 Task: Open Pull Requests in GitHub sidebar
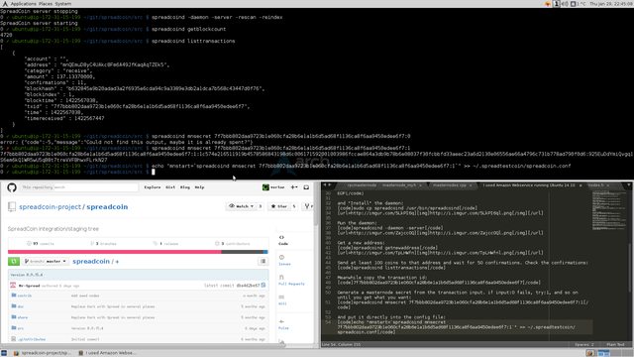(x=291, y=280)
